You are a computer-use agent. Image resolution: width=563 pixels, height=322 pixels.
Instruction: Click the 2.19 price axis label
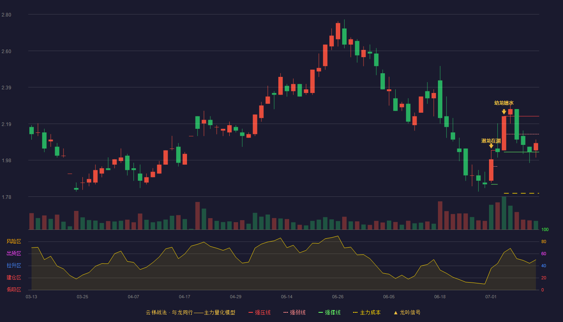(x=6, y=124)
